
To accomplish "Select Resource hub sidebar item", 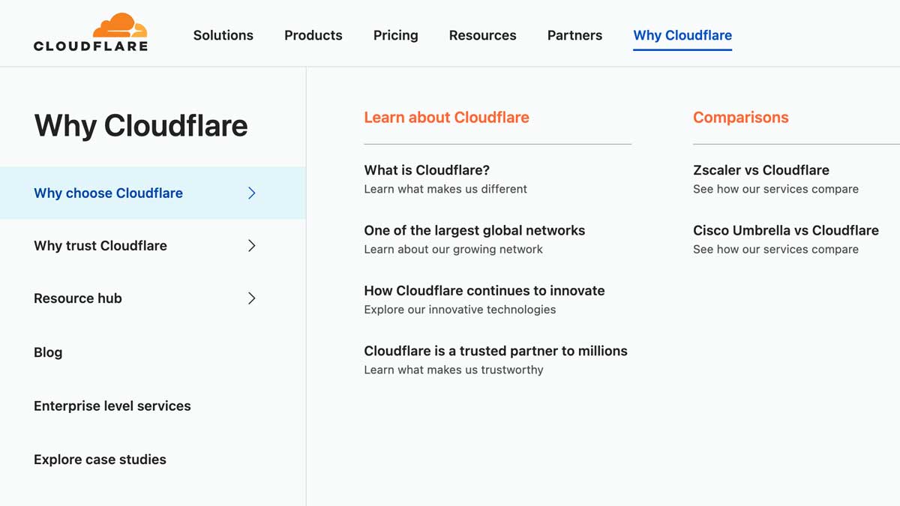I will coord(153,298).
